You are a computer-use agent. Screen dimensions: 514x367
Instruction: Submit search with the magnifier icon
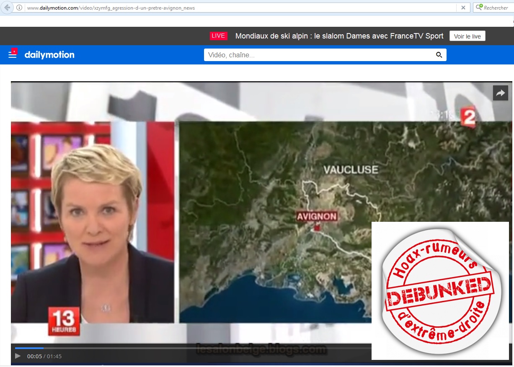pyautogui.click(x=439, y=55)
